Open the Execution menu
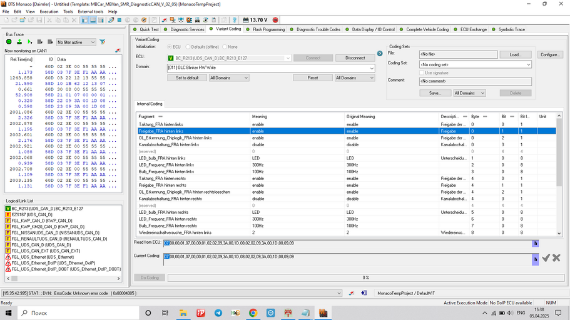Image resolution: width=570 pixels, height=320 pixels. click(49, 11)
